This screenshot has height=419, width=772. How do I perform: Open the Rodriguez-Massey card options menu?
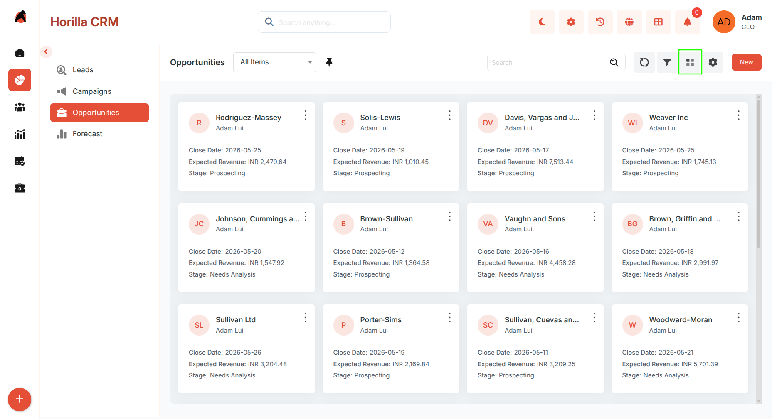[x=306, y=115]
